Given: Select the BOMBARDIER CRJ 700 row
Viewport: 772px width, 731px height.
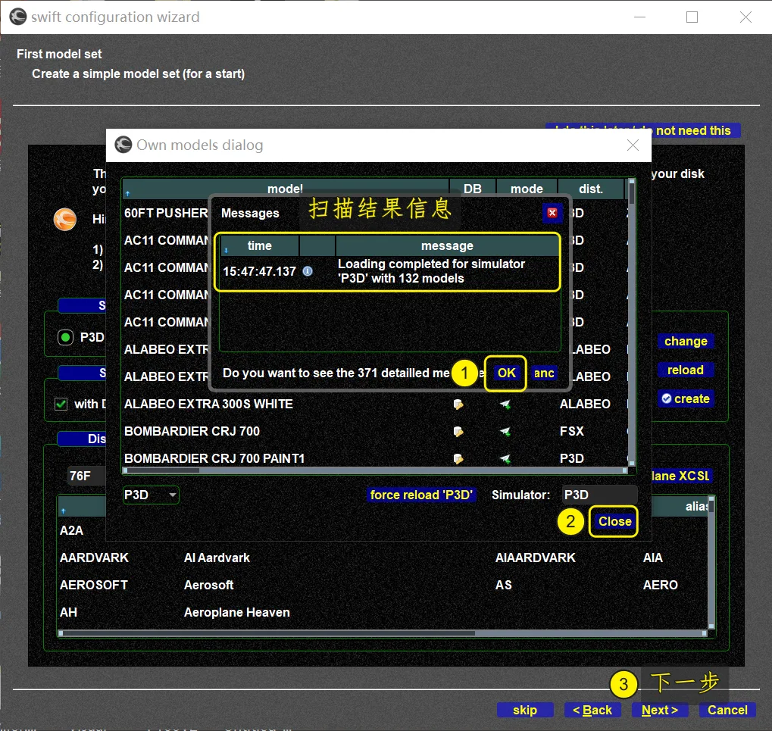Looking at the screenshot, I should [x=375, y=431].
